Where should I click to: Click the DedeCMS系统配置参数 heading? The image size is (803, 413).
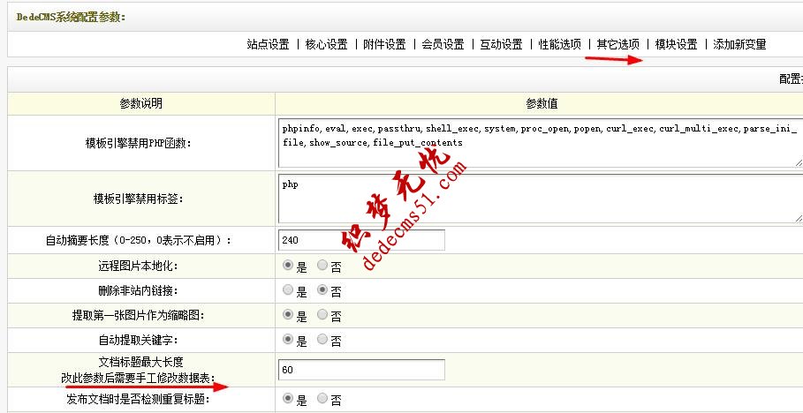[x=71, y=18]
